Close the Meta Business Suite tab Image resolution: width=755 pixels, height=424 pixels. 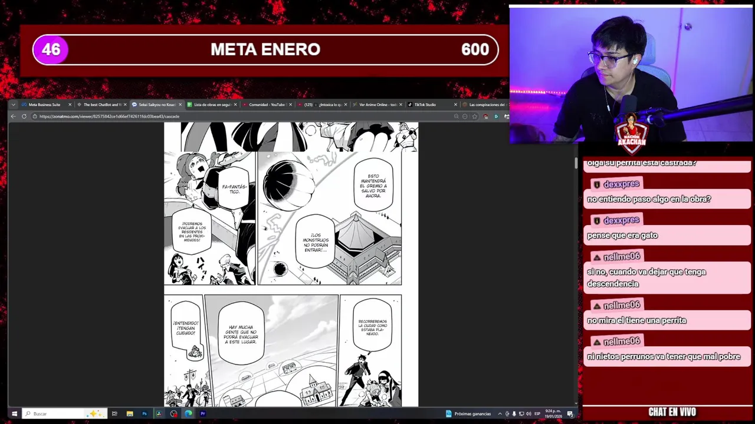(70, 104)
